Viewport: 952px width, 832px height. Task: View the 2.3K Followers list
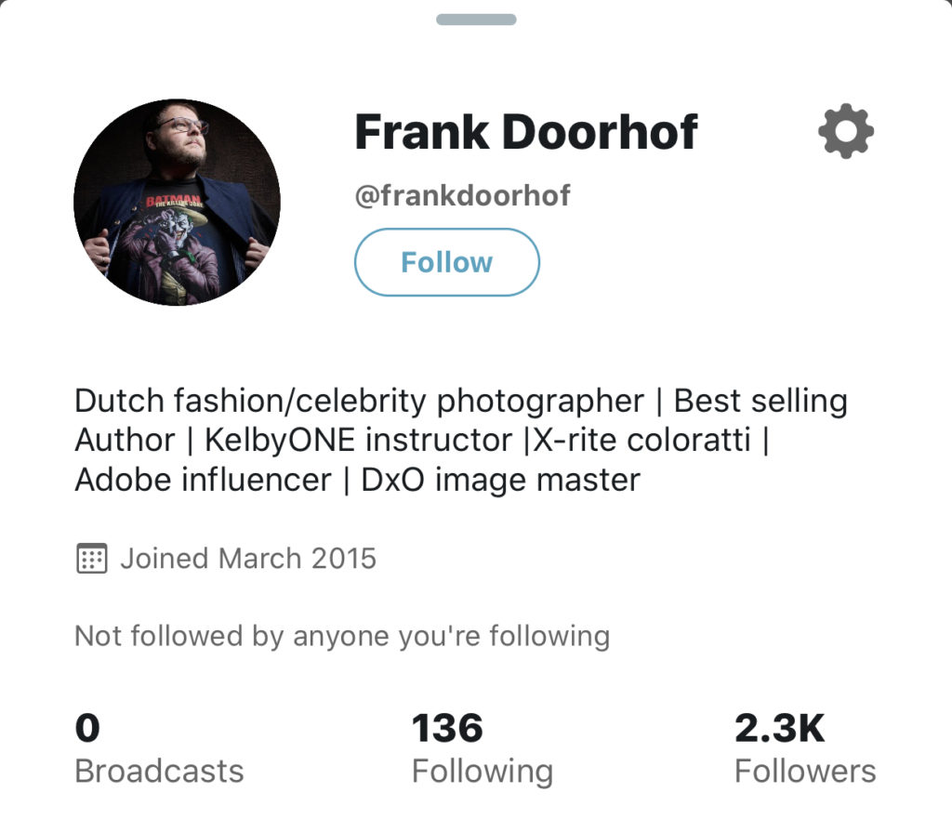coord(805,749)
